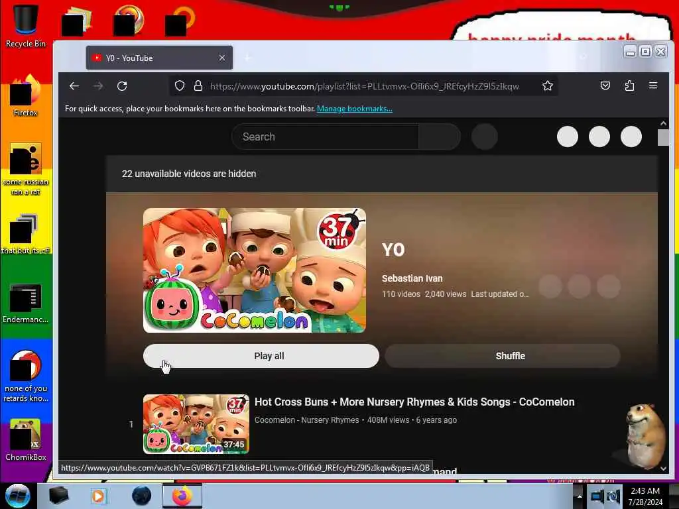Select the ChomikBox desktop icon
Image resolution: width=679 pixels, height=509 pixels.
(26, 439)
